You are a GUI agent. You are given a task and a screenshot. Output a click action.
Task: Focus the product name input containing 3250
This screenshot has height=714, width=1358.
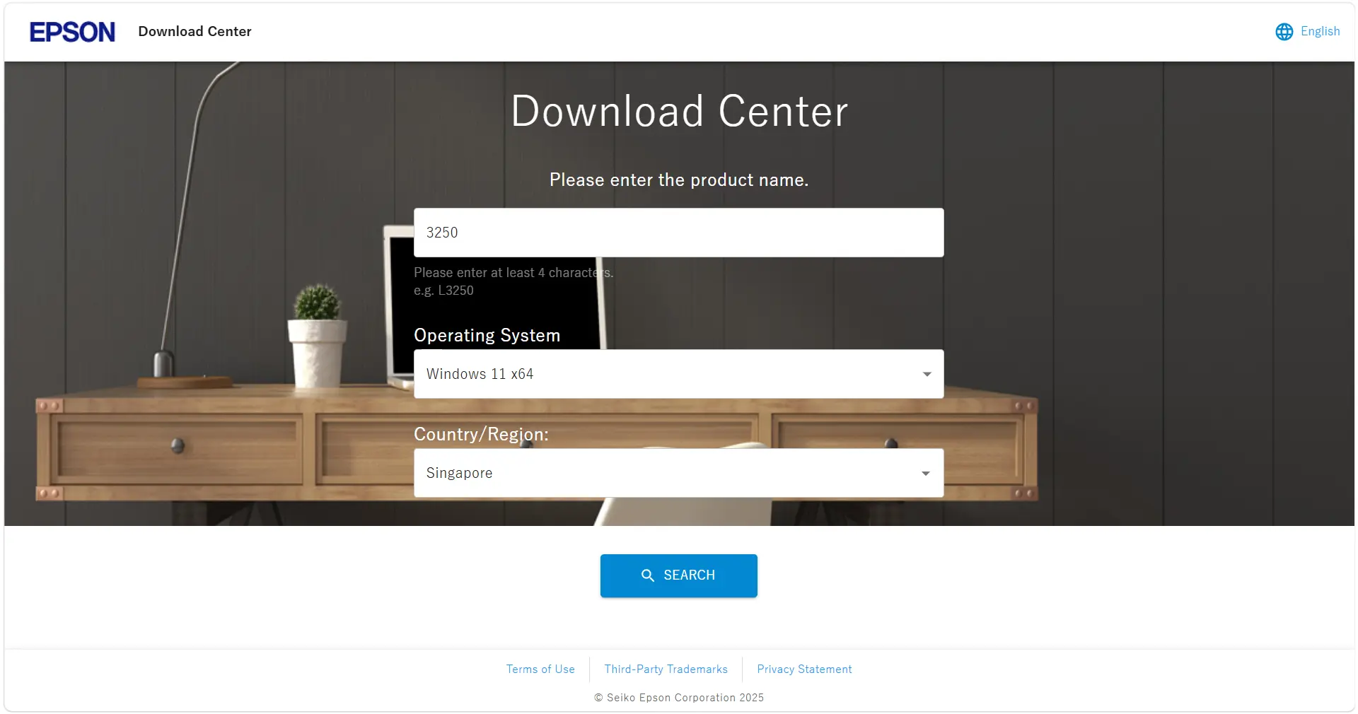[x=678, y=233]
